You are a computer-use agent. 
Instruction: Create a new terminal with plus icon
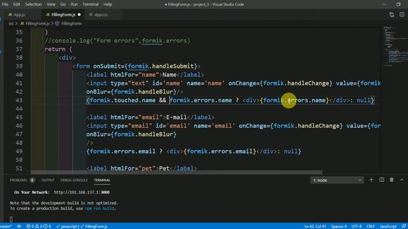pyautogui.click(x=371, y=180)
